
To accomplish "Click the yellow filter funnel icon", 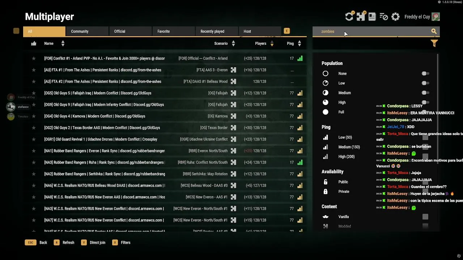I will [434, 43].
